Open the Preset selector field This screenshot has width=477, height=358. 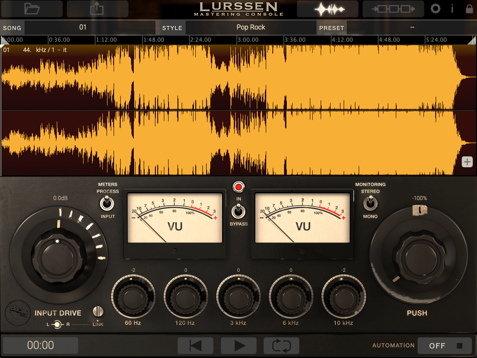point(411,28)
